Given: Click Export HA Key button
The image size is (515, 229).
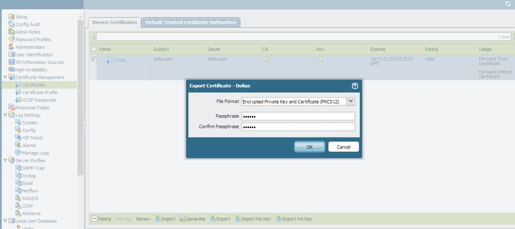Looking at the screenshot, I should 294,219.
